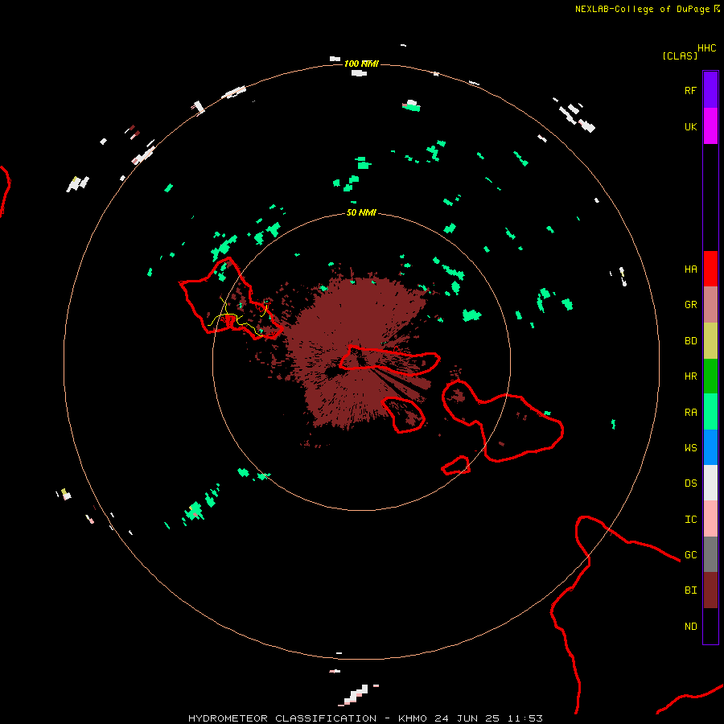This screenshot has width=724, height=724.
Task: Click the RF legend label
Action: pos(690,90)
